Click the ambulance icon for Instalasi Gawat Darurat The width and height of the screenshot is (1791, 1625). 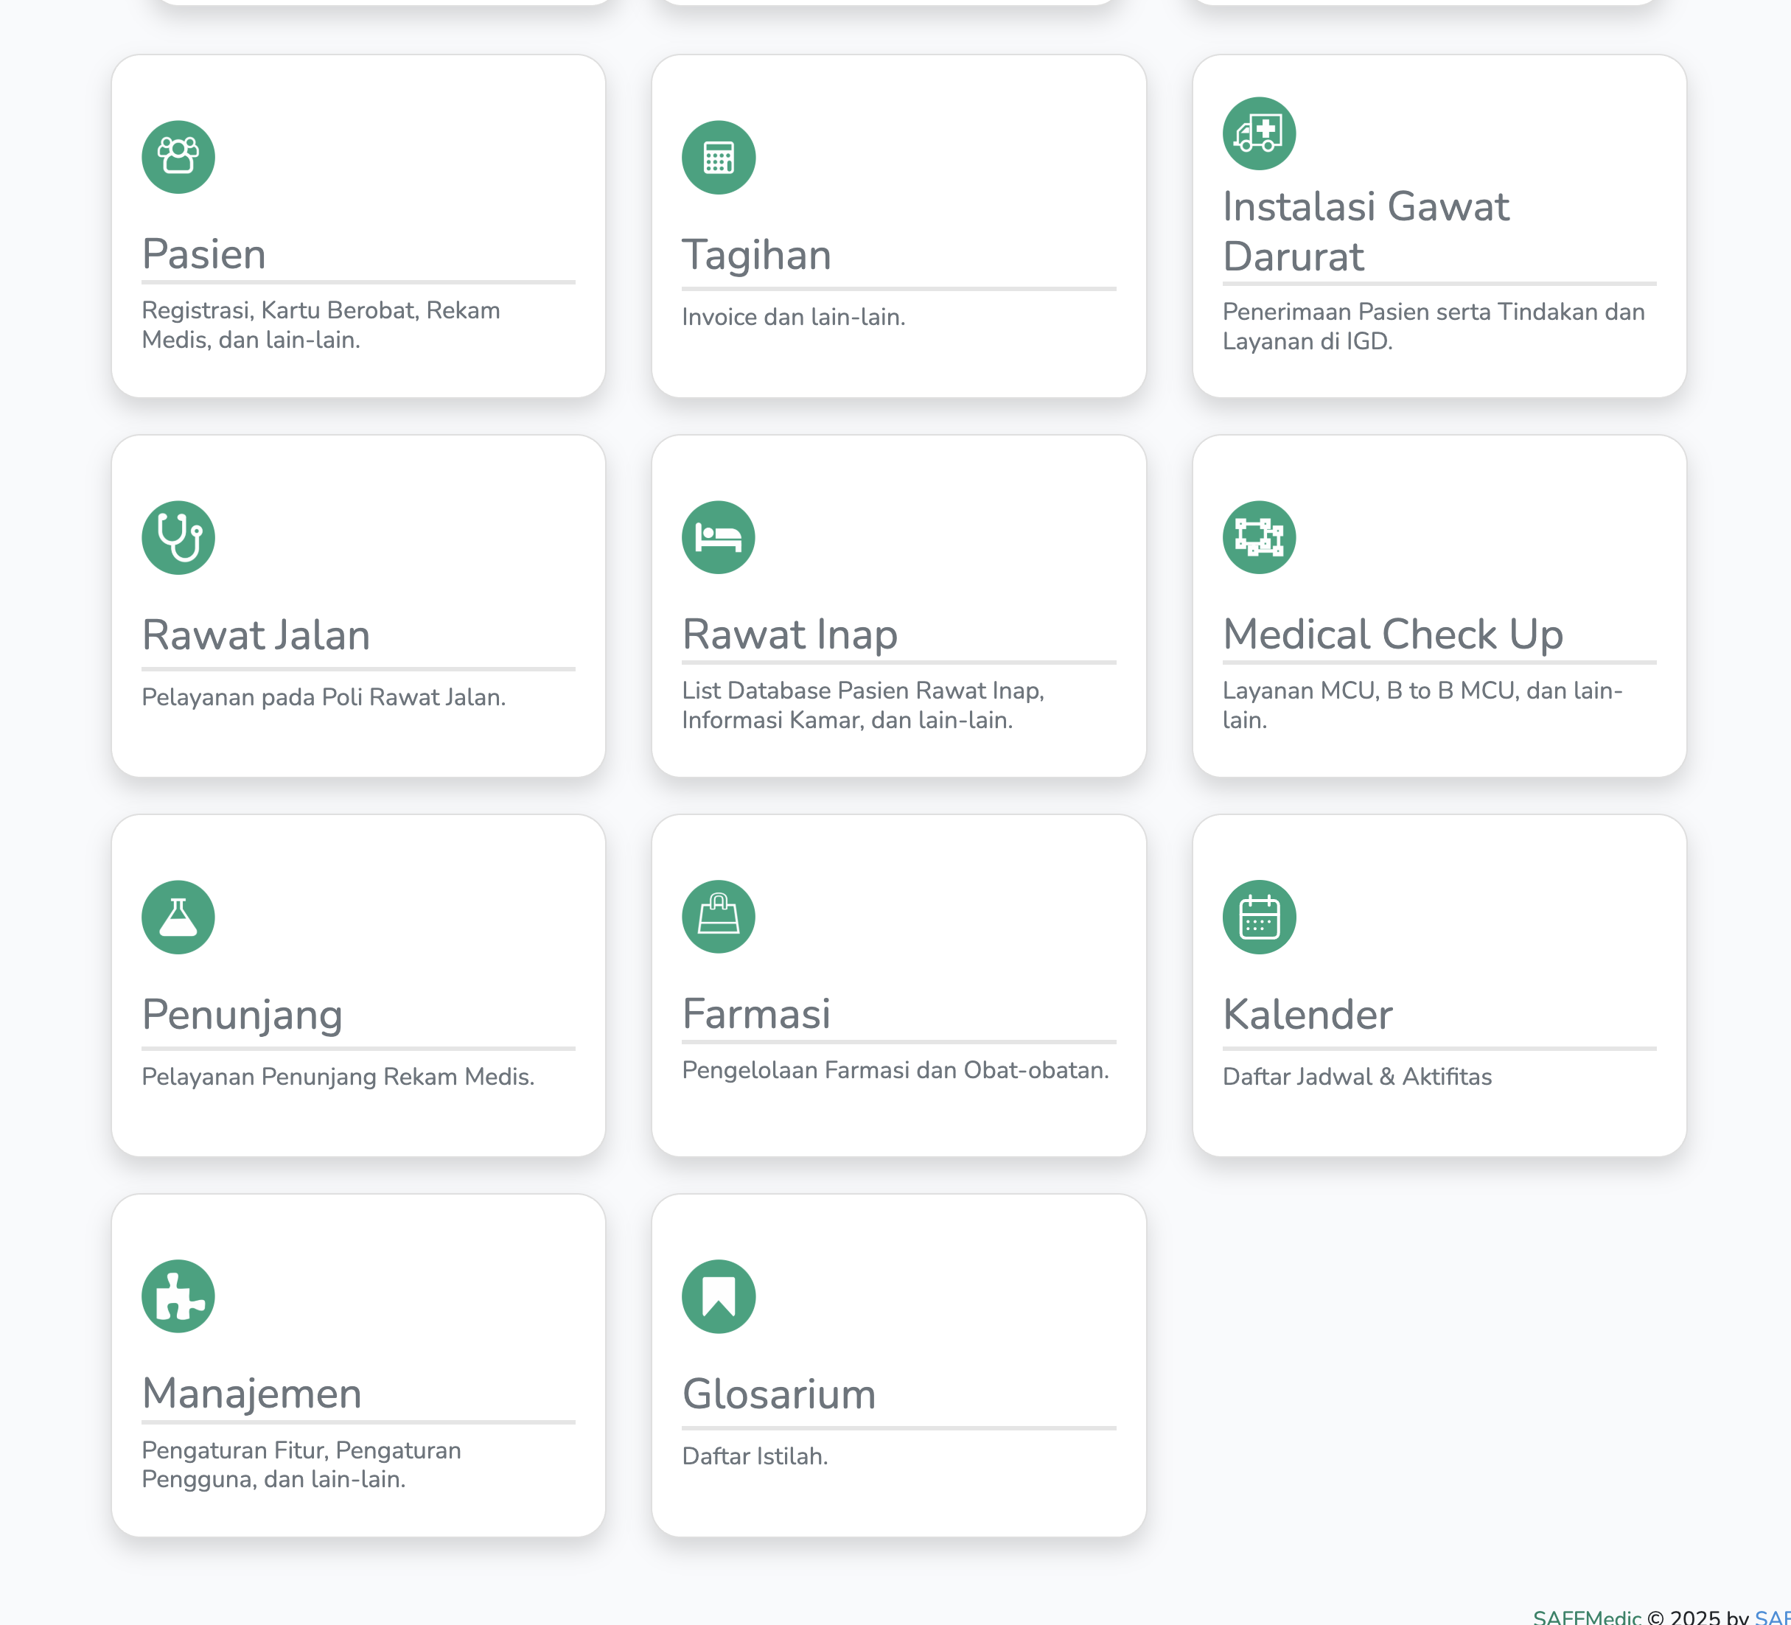point(1258,133)
